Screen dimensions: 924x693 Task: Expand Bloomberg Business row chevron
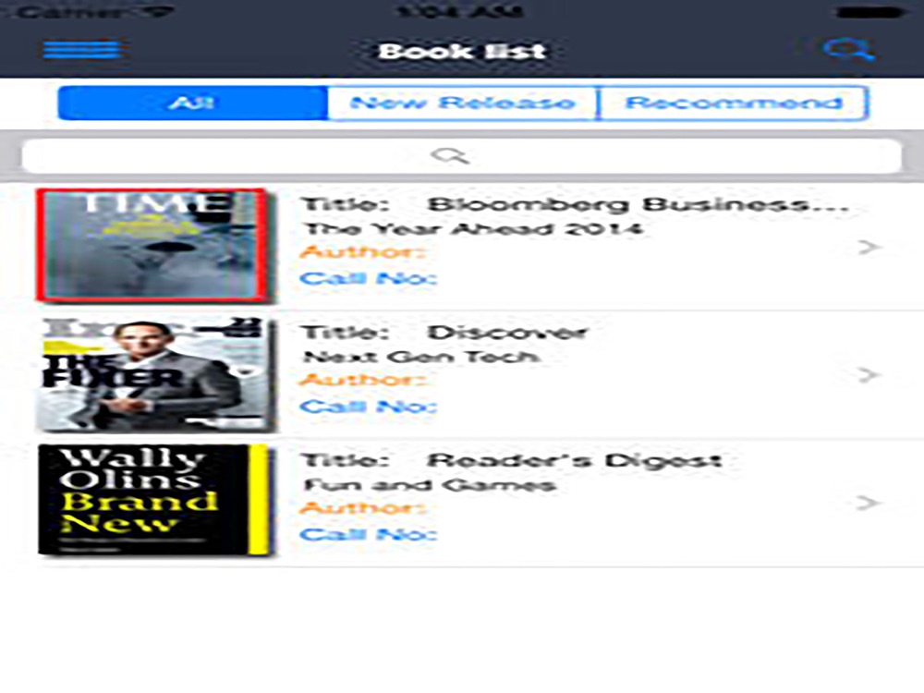tap(869, 247)
